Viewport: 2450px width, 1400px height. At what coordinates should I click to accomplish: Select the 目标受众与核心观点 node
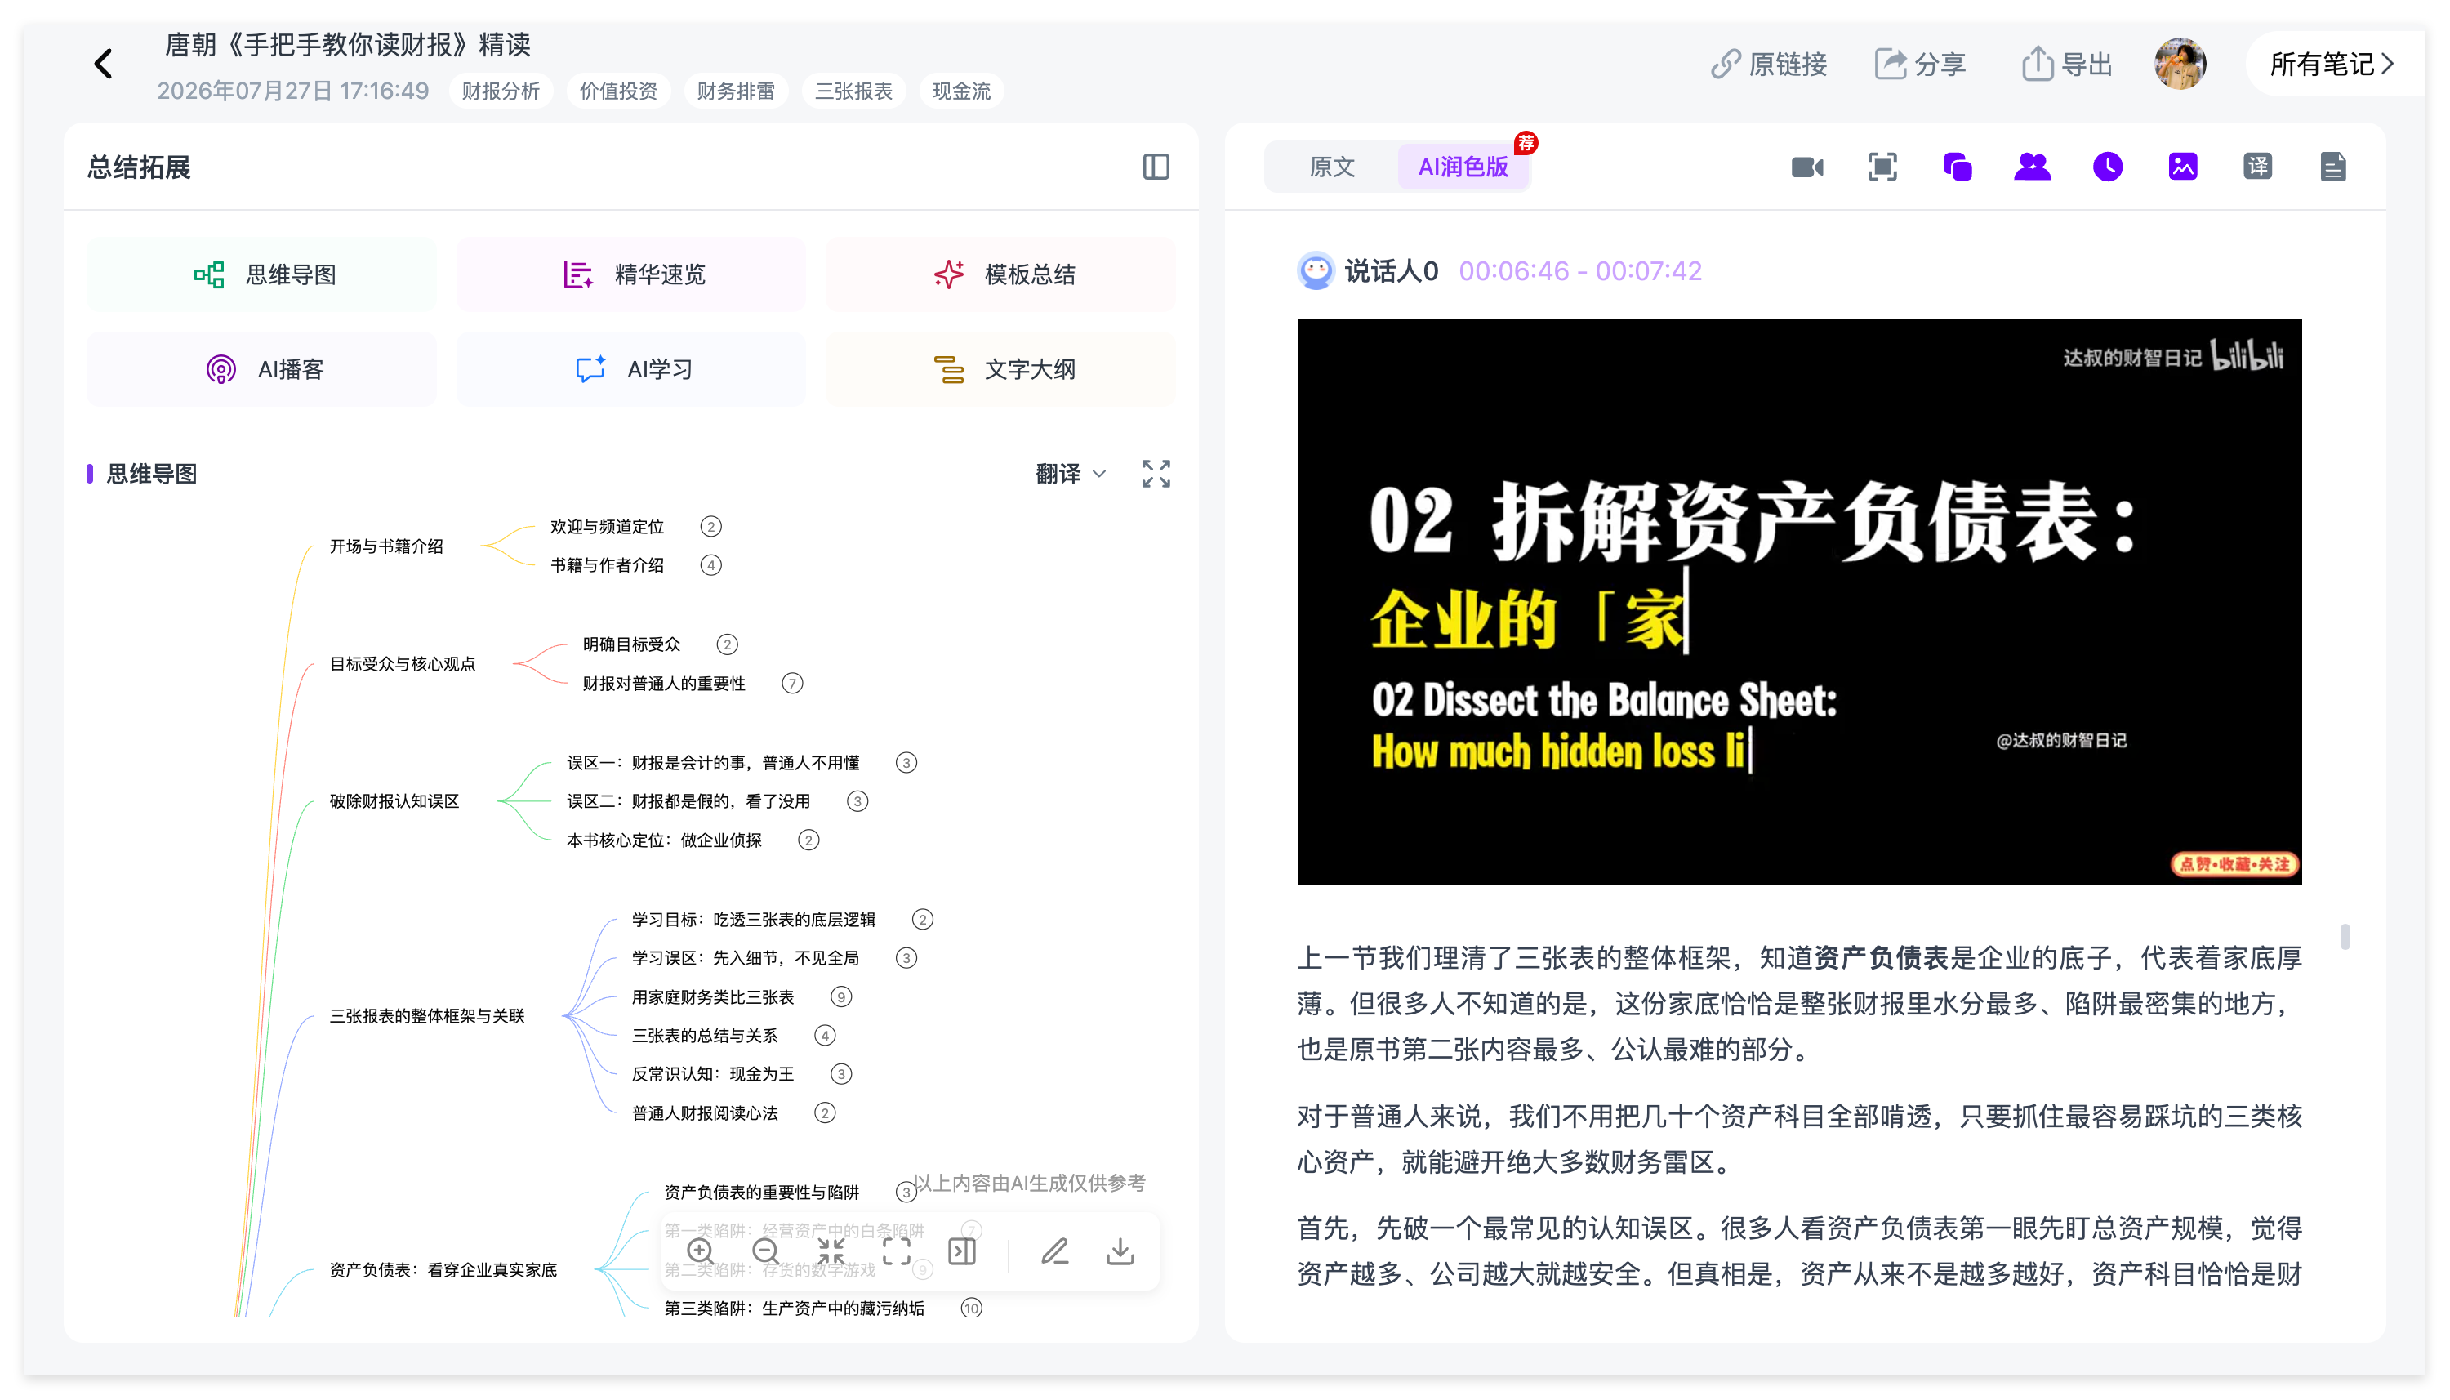403,663
